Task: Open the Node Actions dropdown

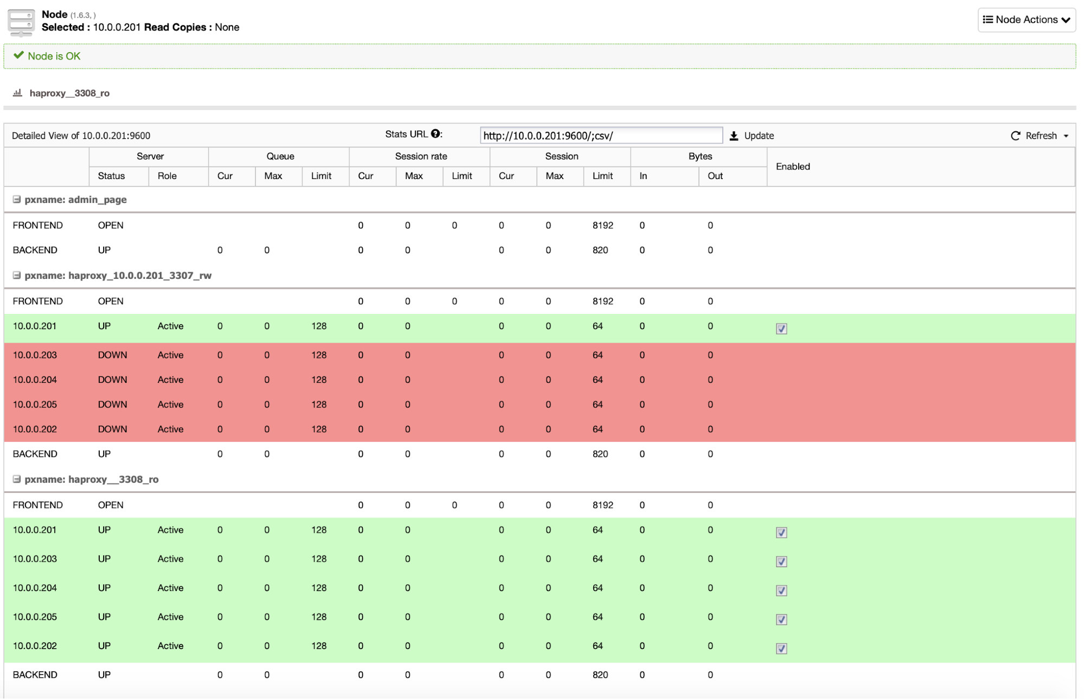Action: coord(1027,20)
